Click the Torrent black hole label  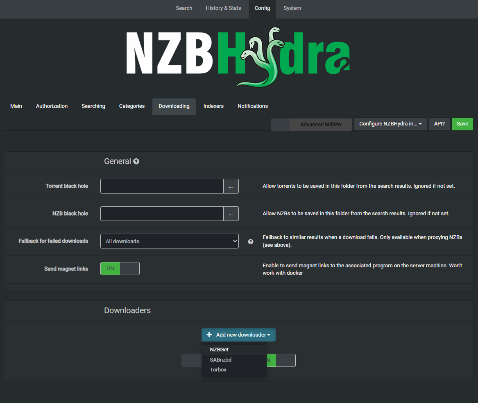point(67,186)
